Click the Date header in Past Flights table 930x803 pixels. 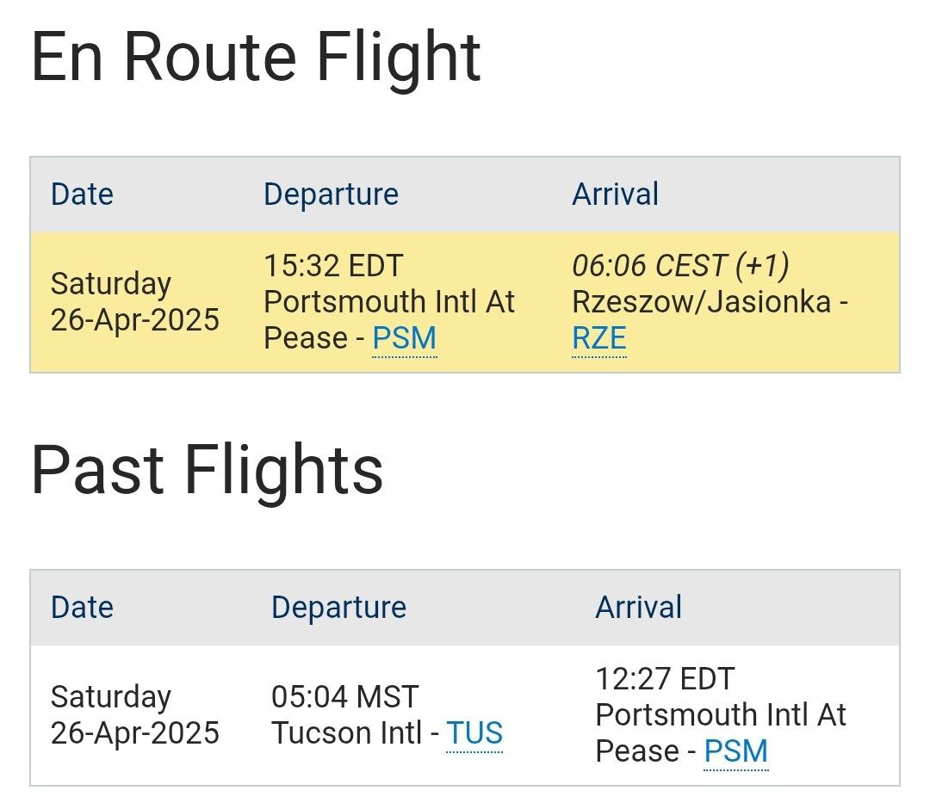pyautogui.click(x=82, y=608)
